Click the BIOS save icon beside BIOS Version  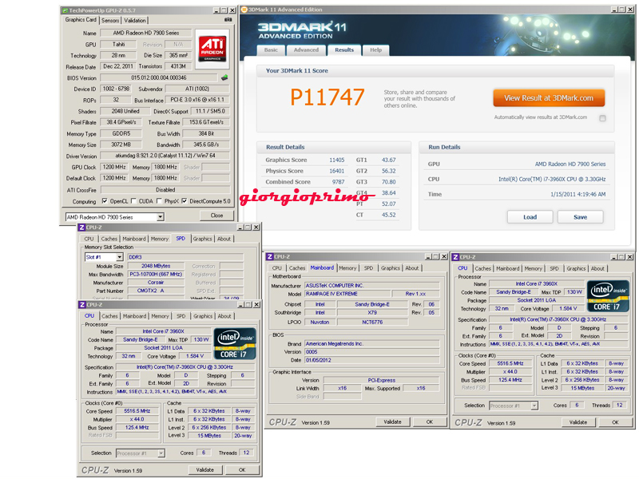point(224,77)
